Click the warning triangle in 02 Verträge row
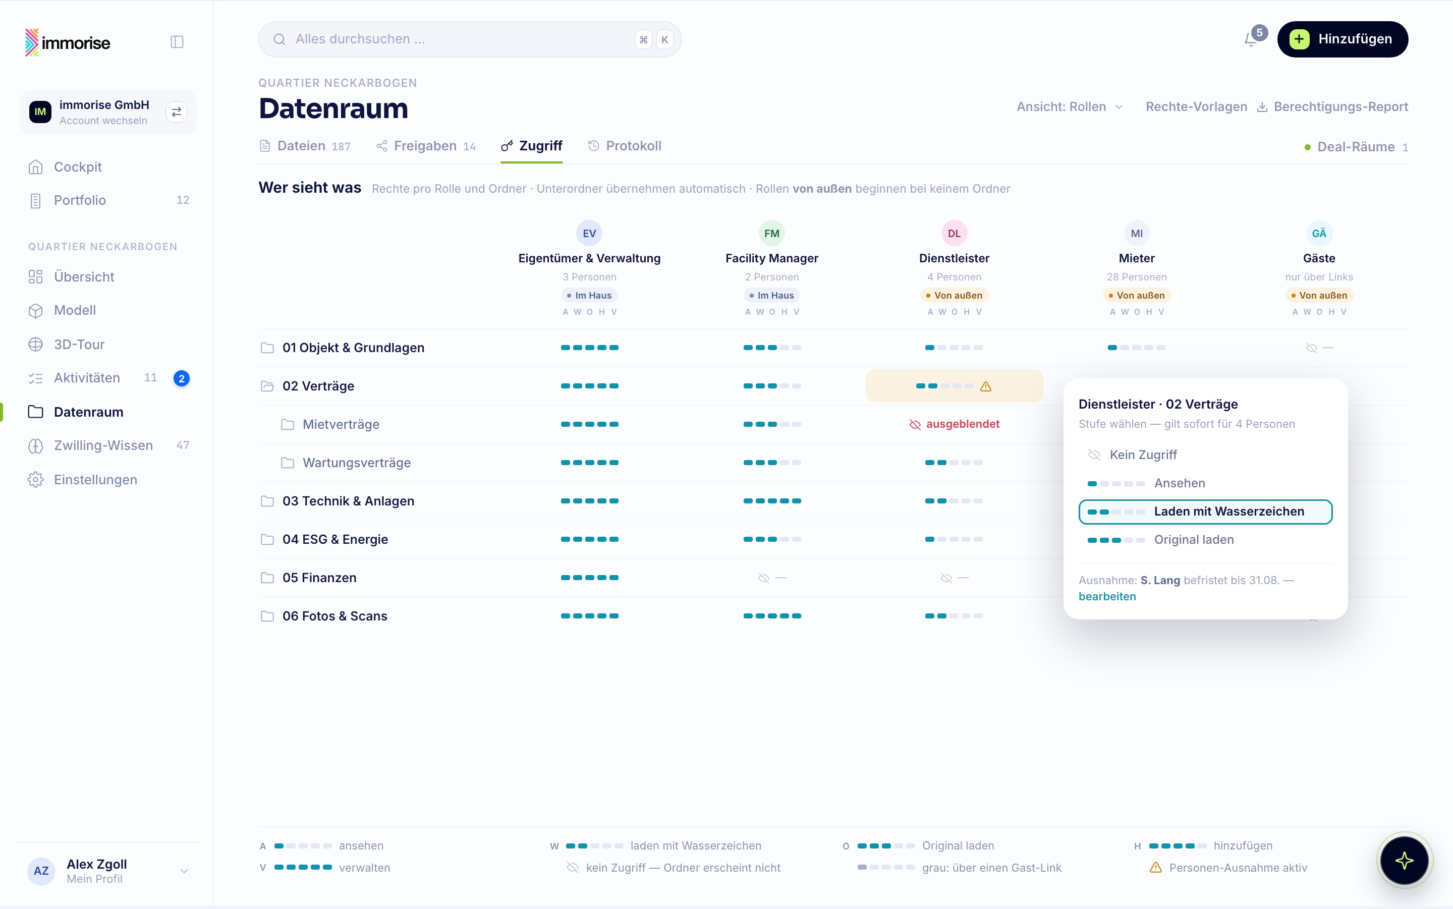 point(986,386)
